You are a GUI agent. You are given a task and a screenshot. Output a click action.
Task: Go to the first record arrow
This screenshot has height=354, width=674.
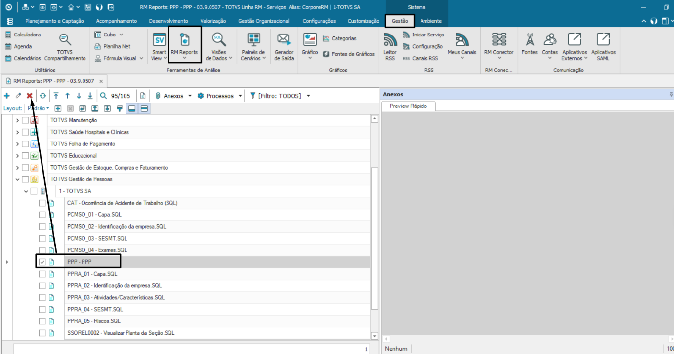[56, 96]
